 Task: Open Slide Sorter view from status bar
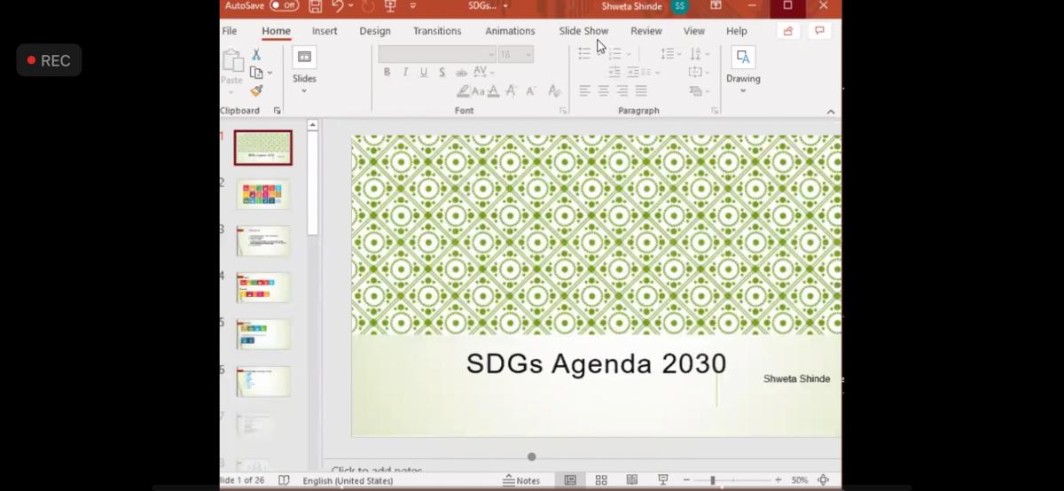click(x=601, y=480)
